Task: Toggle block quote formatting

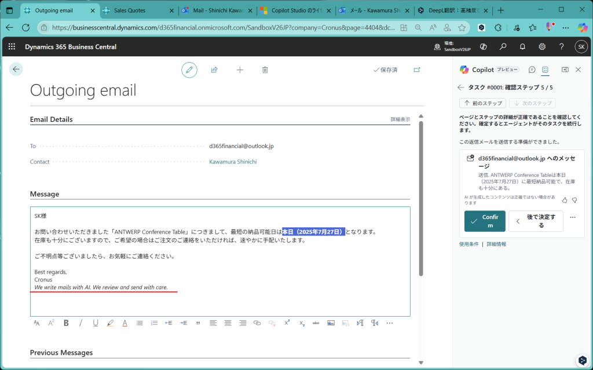Action: click(198, 323)
